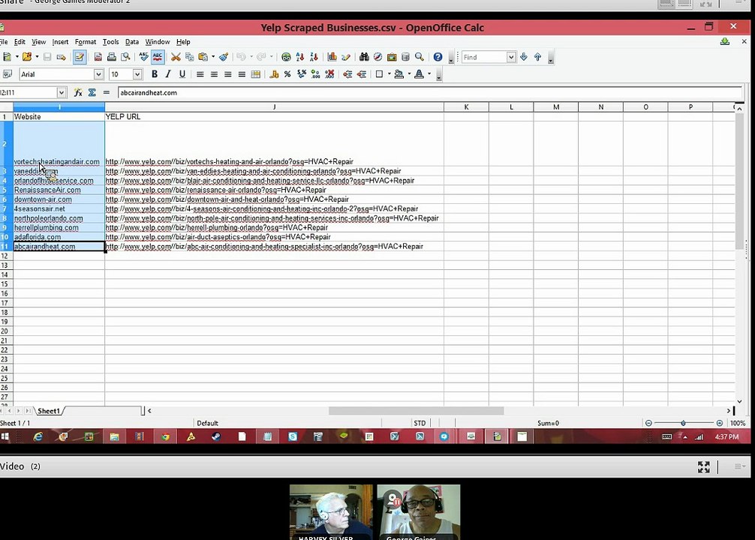Expand the Name Box dropdown
Viewport: 755px width, 540px height.
(x=61, y=92)
